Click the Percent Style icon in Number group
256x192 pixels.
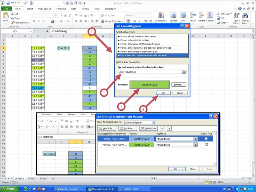pyautogui.click(x=135, y=21)
